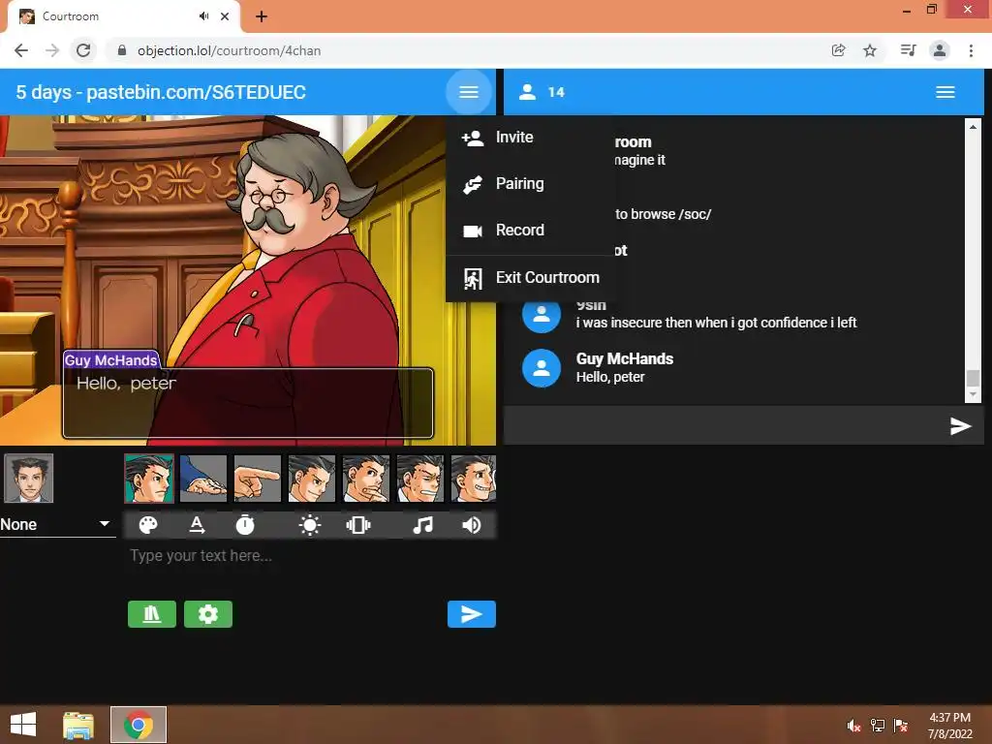Image resolution: width=992 pixels, height=744 pixels.
Task: Reload the page
Action: 83,50
